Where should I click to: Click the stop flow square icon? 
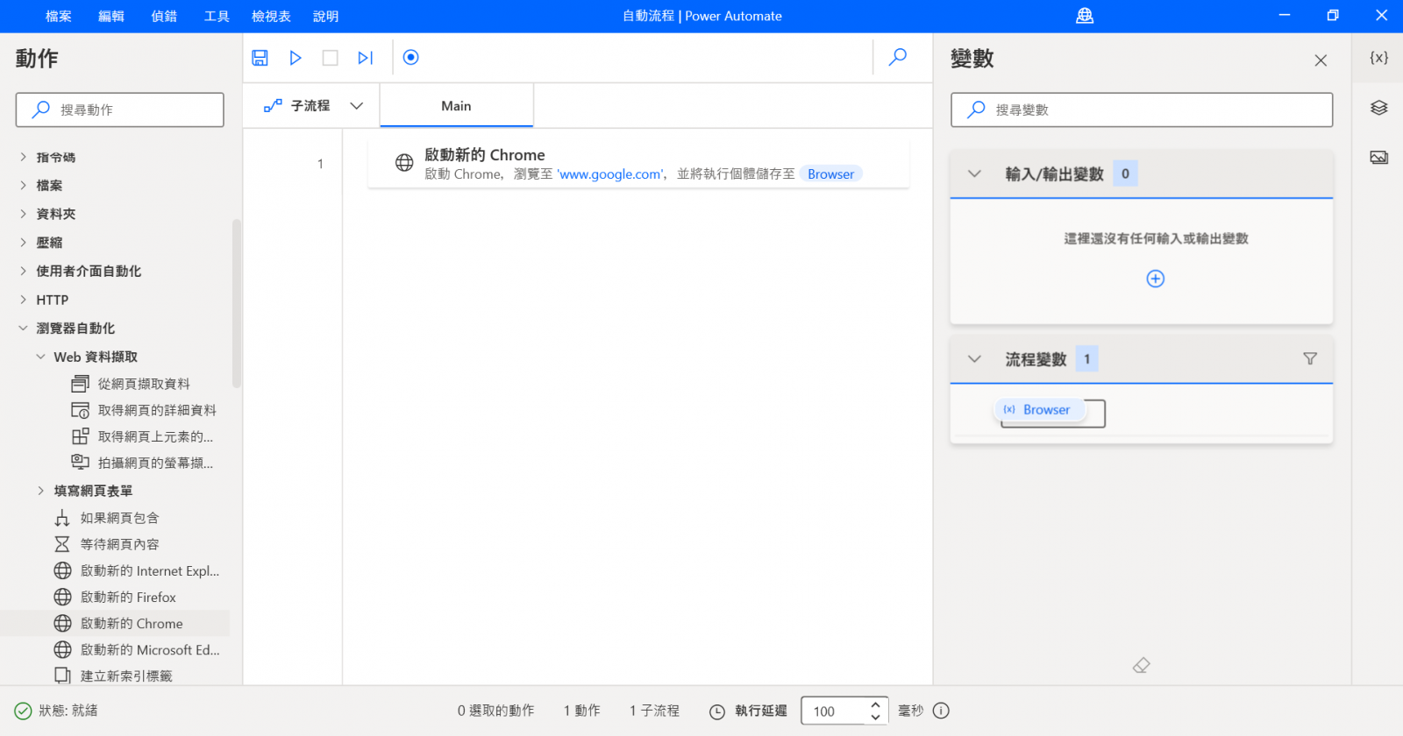pos(331,58)
